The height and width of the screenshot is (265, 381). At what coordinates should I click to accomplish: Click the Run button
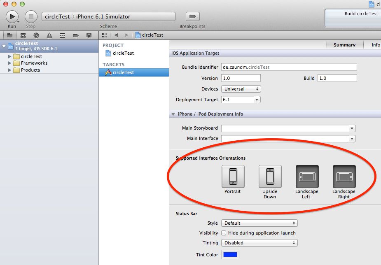tap(12, 17)
